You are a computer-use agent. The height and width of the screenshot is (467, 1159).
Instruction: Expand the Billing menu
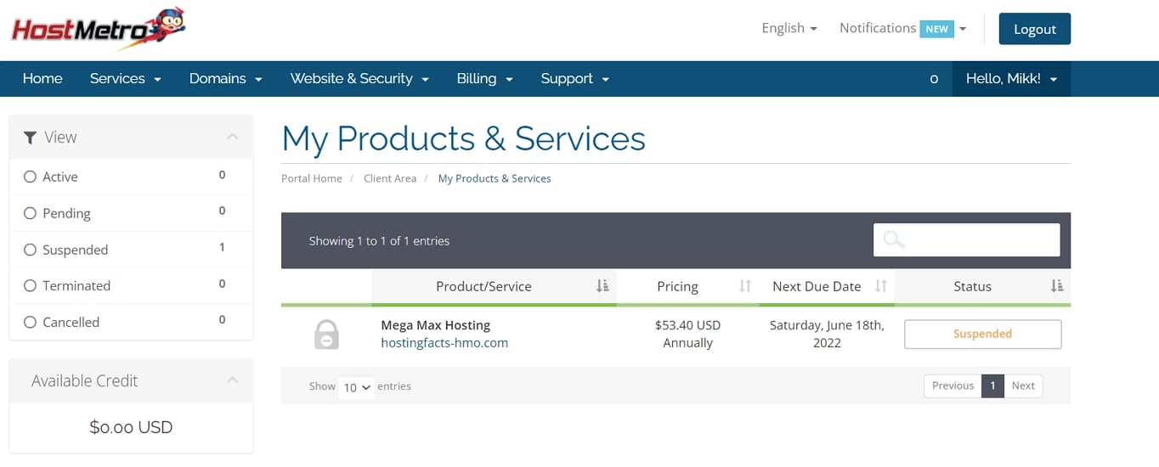point(485,78)
